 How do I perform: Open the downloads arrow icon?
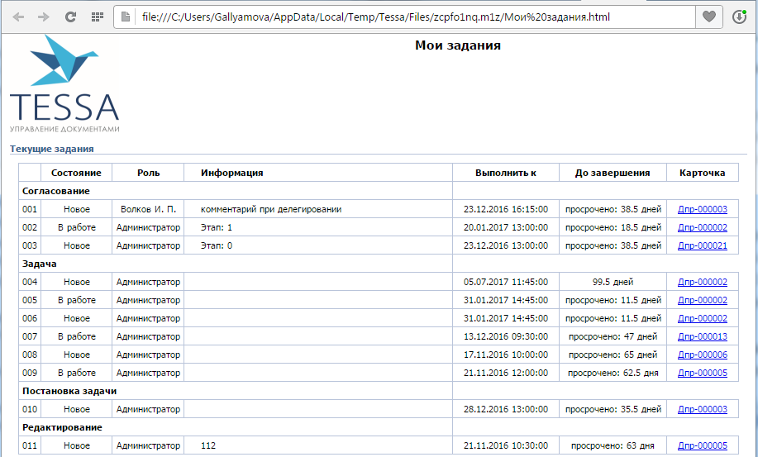(739, 17)
